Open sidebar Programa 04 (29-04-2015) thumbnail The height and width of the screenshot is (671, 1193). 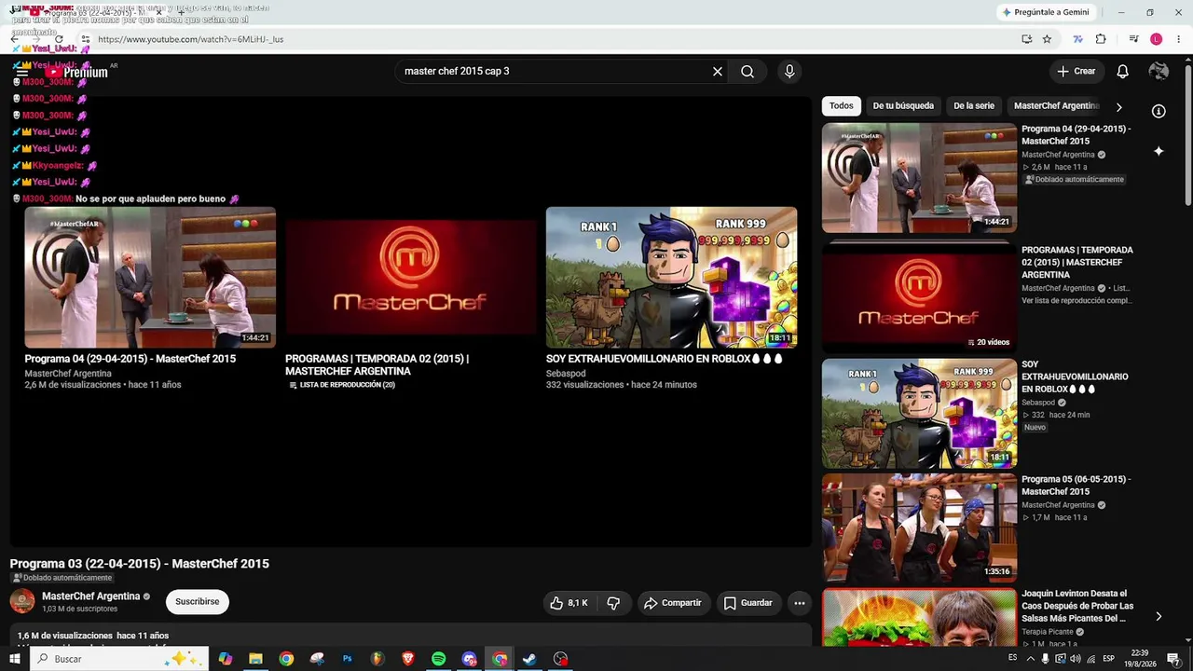pyautogui.click(x=919, y=178)
